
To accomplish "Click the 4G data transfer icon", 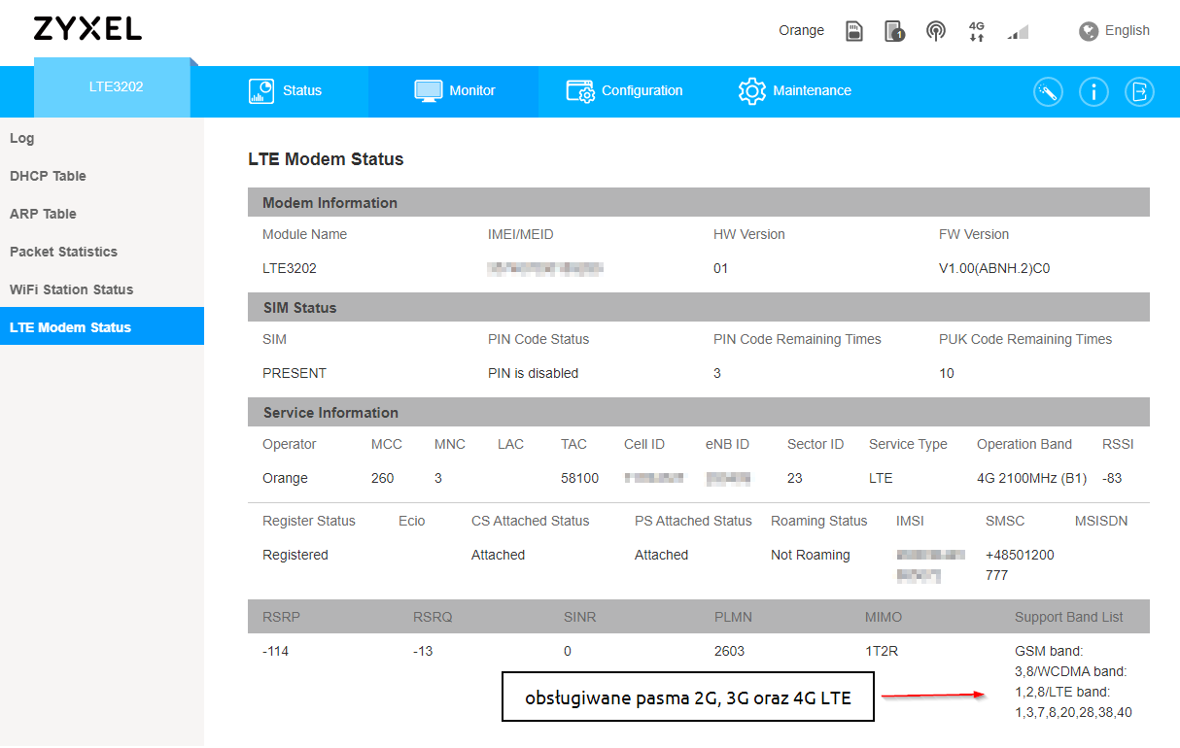I will (x=977, y=31).
